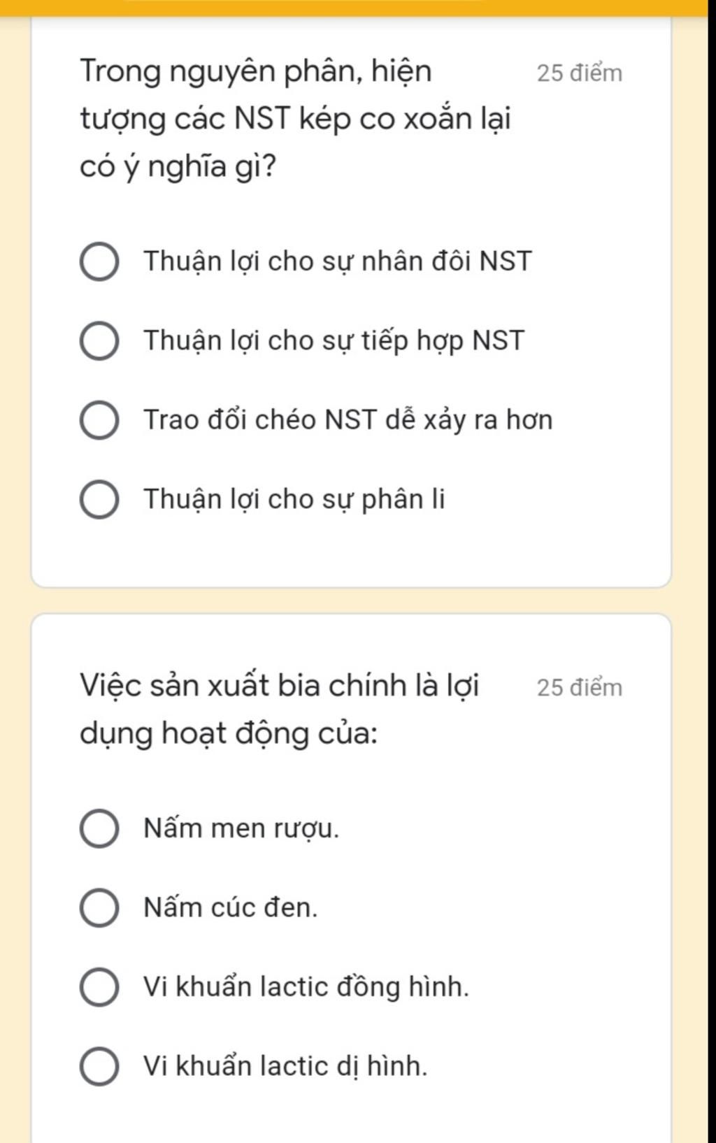
Task: Click the 'Trao đổi chéo NST dễ xảy ra hơn' text
Action: point(348,420)
